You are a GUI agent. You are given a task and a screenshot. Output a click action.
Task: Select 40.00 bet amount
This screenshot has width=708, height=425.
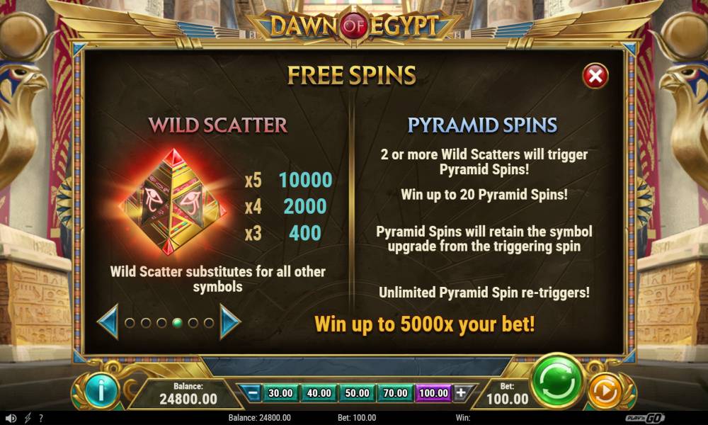coord(319,393)
